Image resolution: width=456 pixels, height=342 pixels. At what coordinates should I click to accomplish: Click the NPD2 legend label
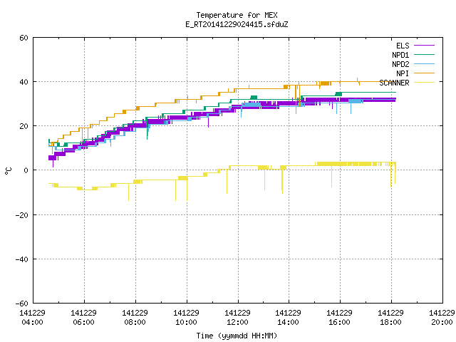click(400, 64)
